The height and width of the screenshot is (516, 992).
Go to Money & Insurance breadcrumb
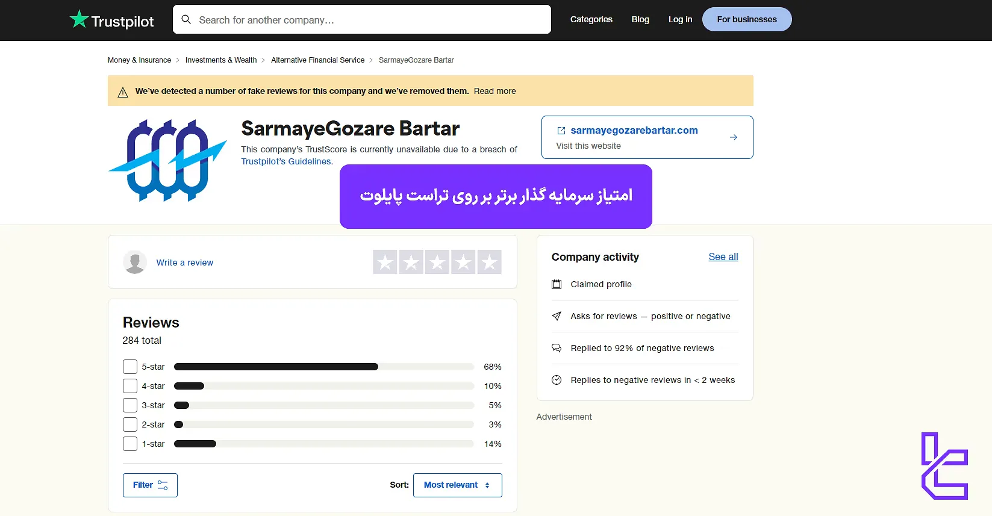(x=139, y=60)
